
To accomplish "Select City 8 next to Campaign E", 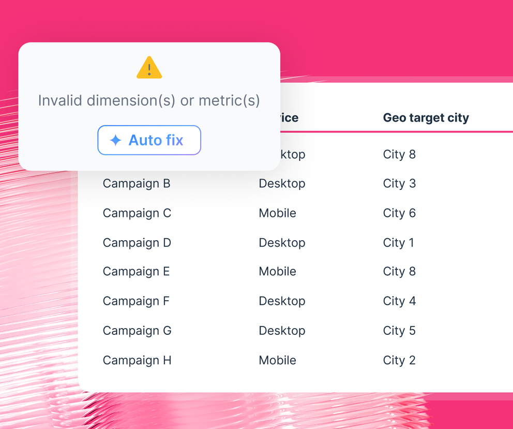I will pyautogui.click(x=399, y=271).
